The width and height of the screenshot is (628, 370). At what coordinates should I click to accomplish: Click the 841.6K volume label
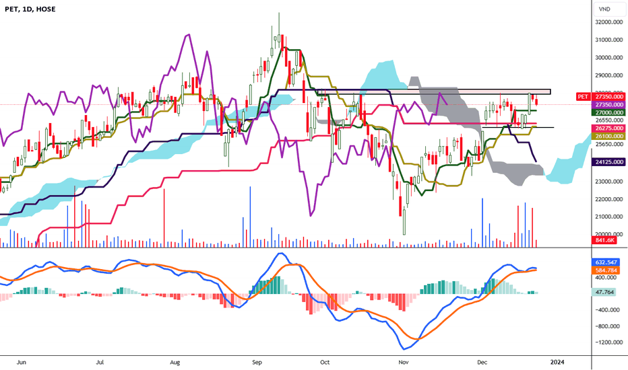[x=604, y=240]
